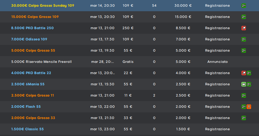Open the 15.000€ Colpo Grosso 109 tournament

coord(35,17)
